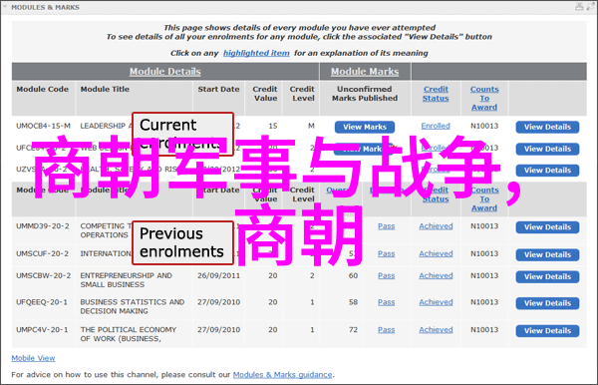View Details for UMMD39-20-2 Competing Operations
The image size is (598, 385).
coord(547,227)
